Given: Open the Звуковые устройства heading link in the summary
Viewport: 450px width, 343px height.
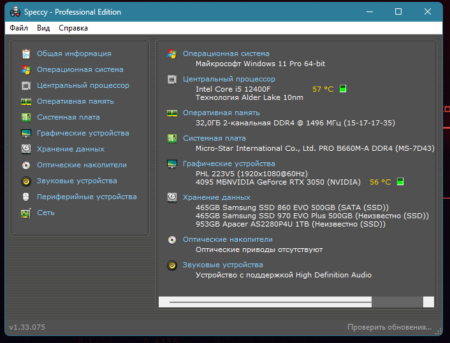Looking at the screenshot, I should coord(223,265).
